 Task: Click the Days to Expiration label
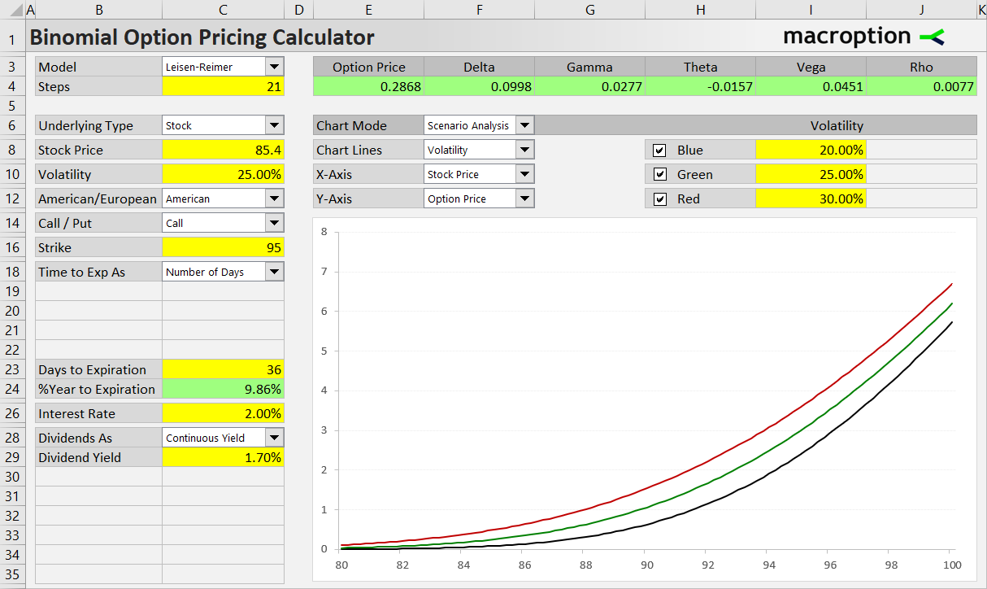point(98,369)
